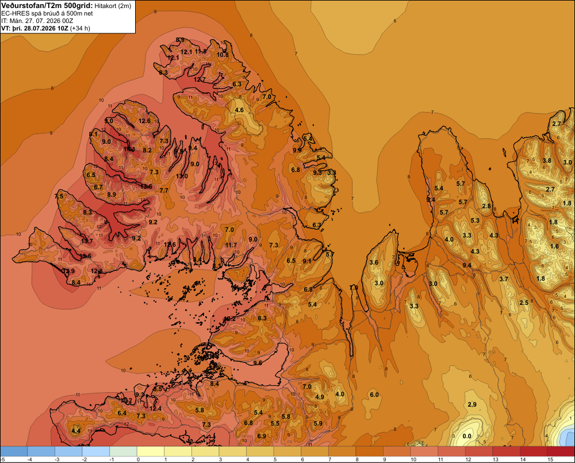This screenshot has height=463, width=575.
Task: Click the legend scale label '0'
Action: (x=138, y=460)
